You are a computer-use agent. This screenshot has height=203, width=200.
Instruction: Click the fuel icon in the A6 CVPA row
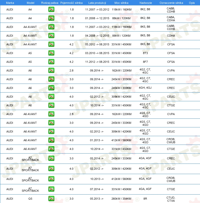(51, 70)
